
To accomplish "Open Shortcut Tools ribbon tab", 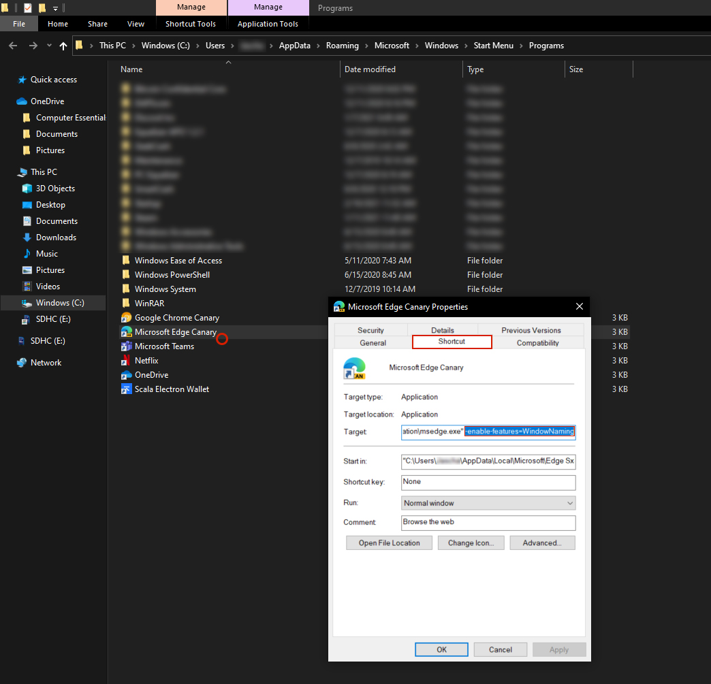I will (191, 24).
